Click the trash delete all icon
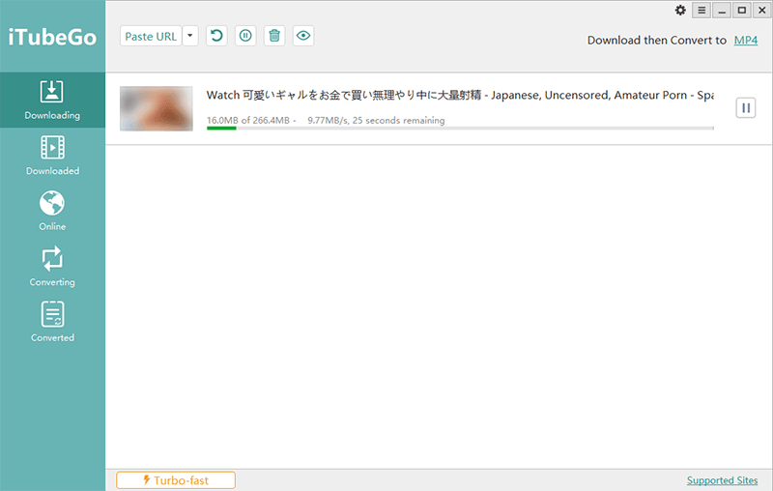 pyautogui.click(x=274, y=36)
